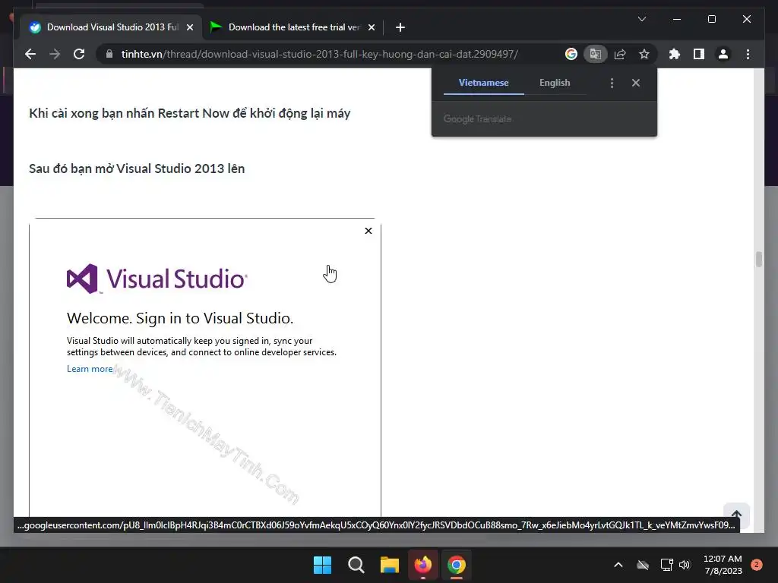The height and width of the screenshot is (583, 778).
Task: Click the browser forward arrow
Action: click(x=55, y=54)
